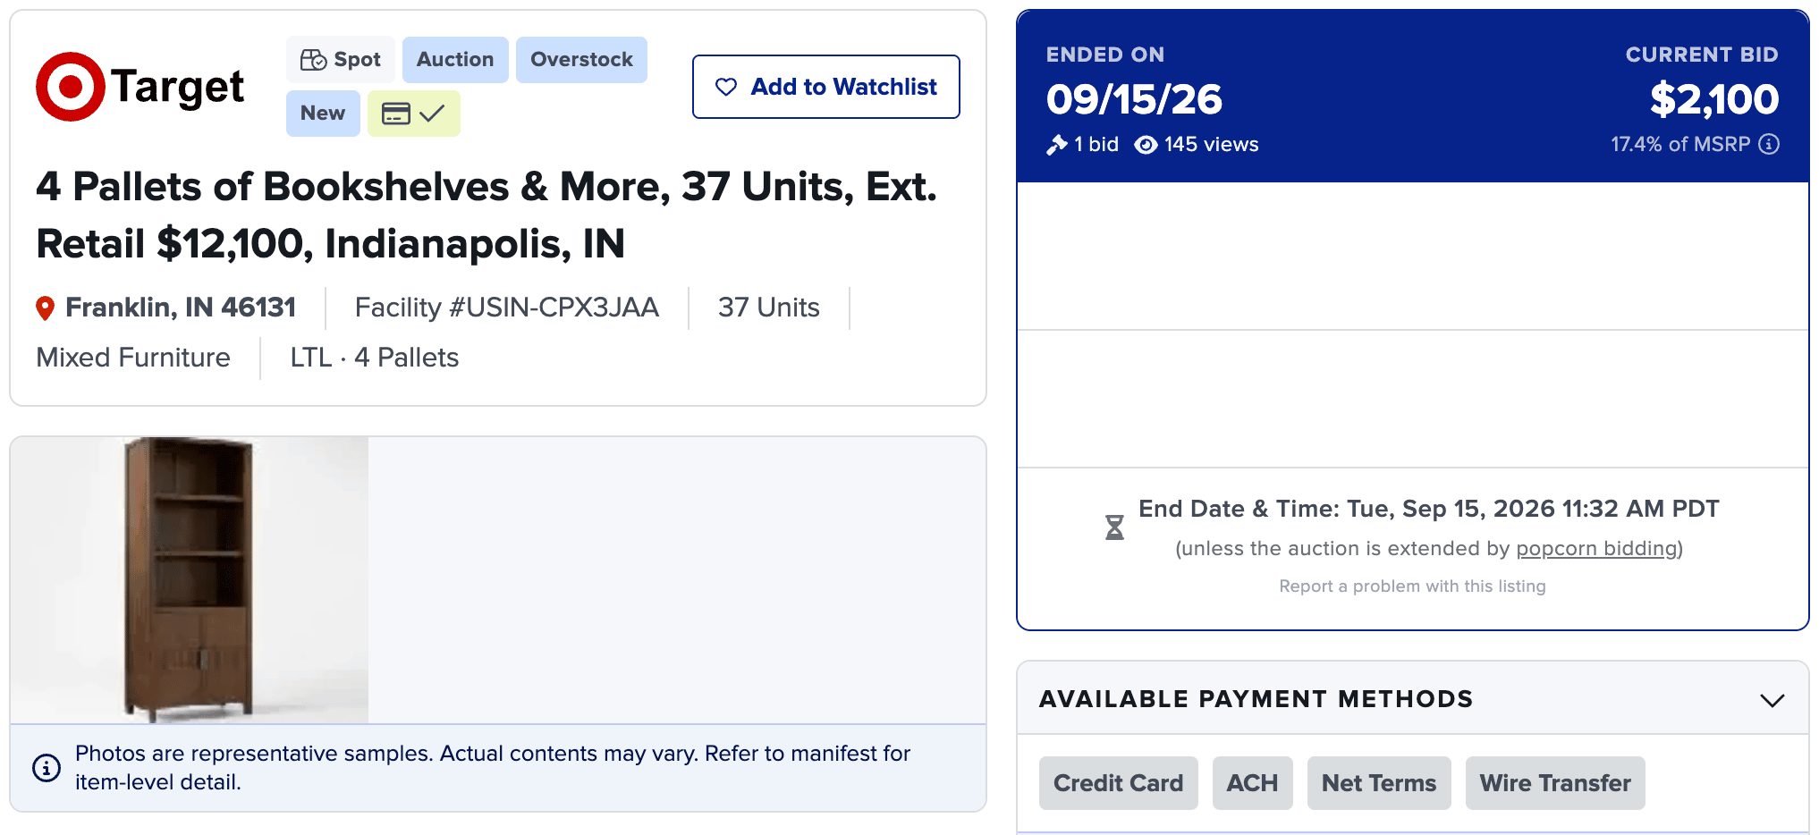Image resolution: width=1819 pixels, height=835 pixels.
Task: Click the Available Payment Methods header
Action: tap(1413, 698)
